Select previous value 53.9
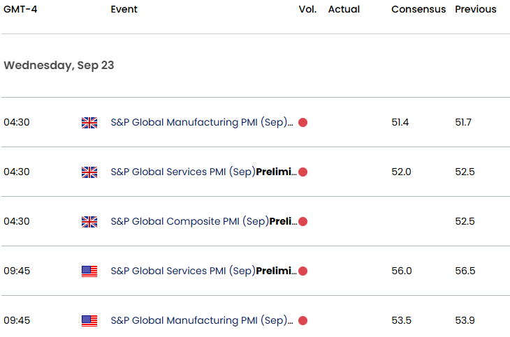510x337 pixels. tap(465, 320)
